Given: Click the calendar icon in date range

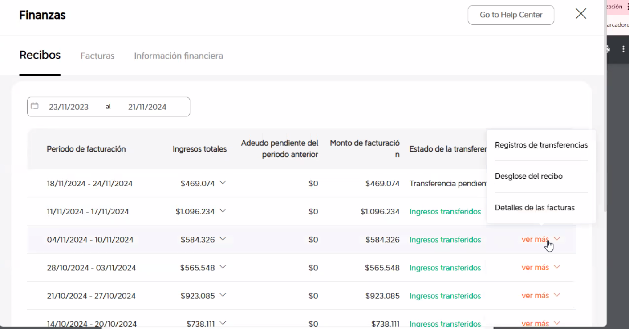Looking at the screenshot, I should pos(34,106).
